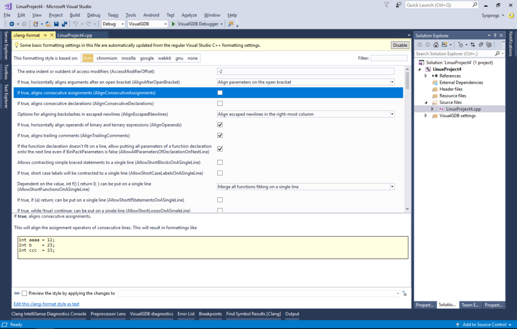
Task: Open the AlignEscapedNewlines dropdown
Action: pyautogui.click(x=392, y=114)
